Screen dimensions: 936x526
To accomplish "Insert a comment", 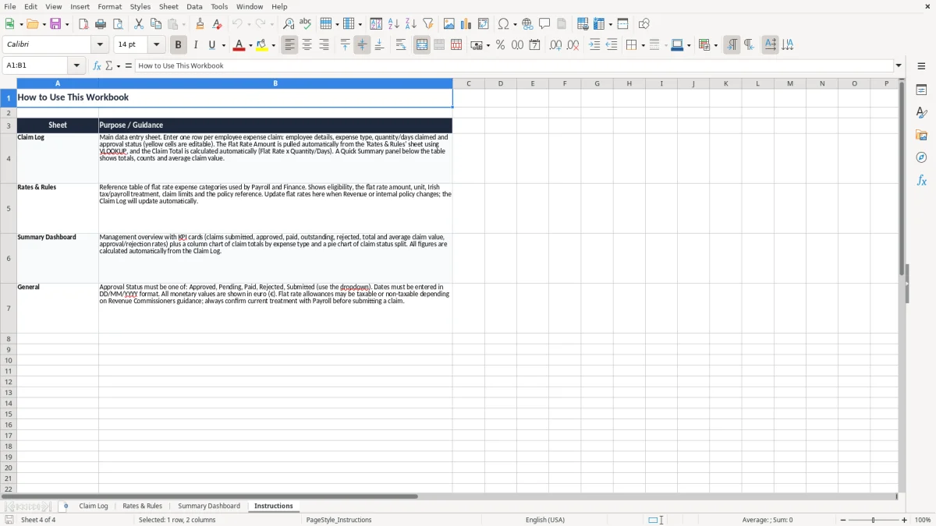I will (544, 24).
